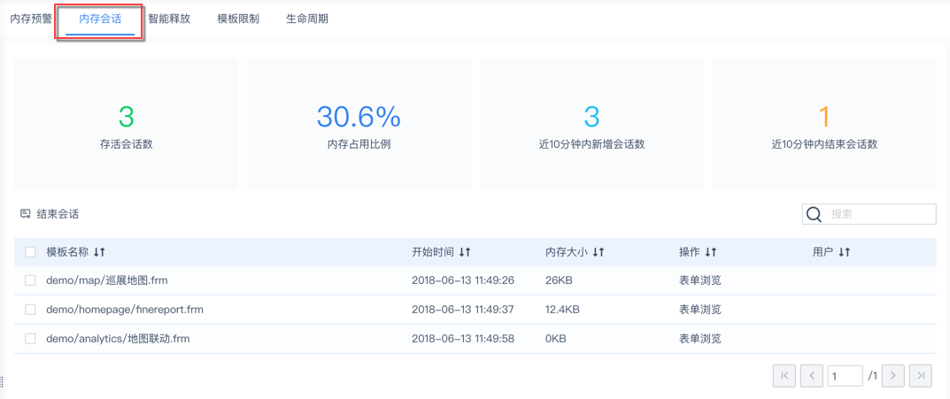Click the 结束会话 button text
950x399 pixels.
[58, 214]
